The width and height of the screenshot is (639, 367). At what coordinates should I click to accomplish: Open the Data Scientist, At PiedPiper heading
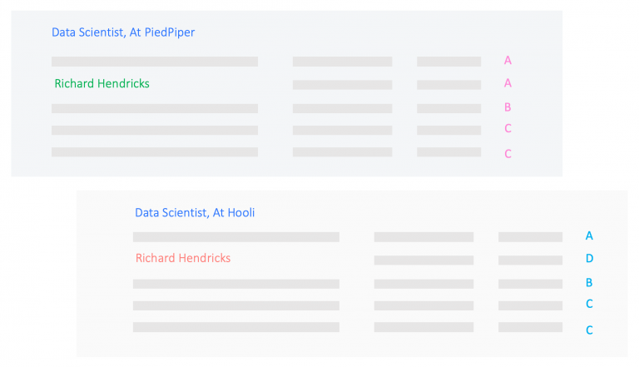click(123, 32)
